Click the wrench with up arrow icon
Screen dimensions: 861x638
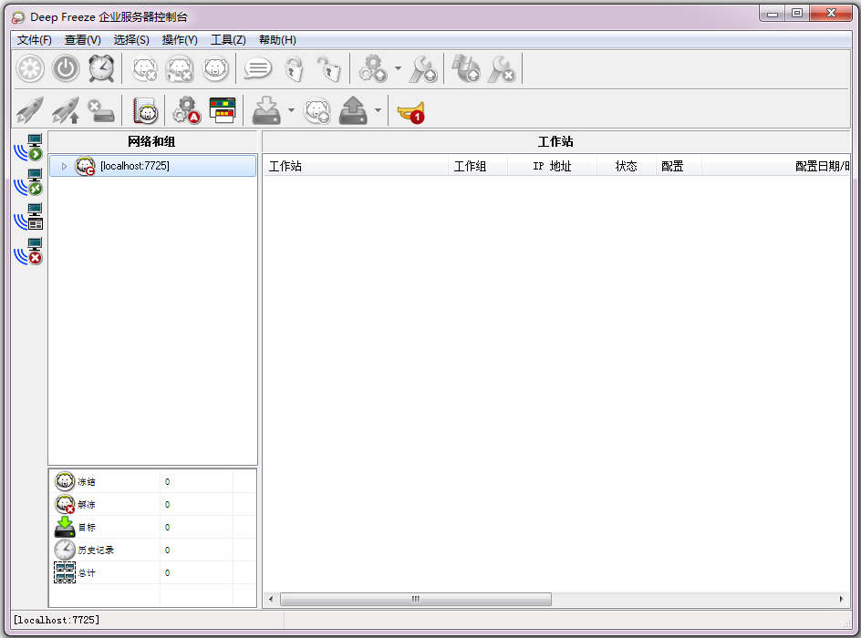(423, 69)
